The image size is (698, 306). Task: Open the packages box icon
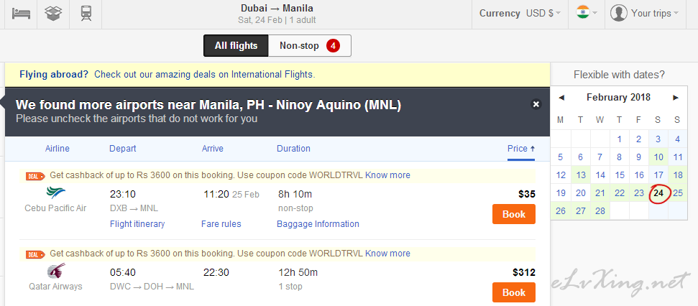[53, 14]
